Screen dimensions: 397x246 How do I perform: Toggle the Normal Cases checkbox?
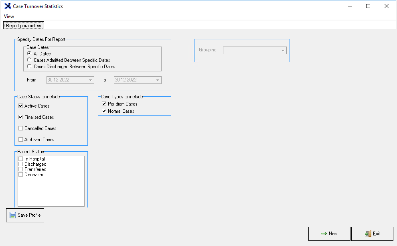tap(104, 111)
